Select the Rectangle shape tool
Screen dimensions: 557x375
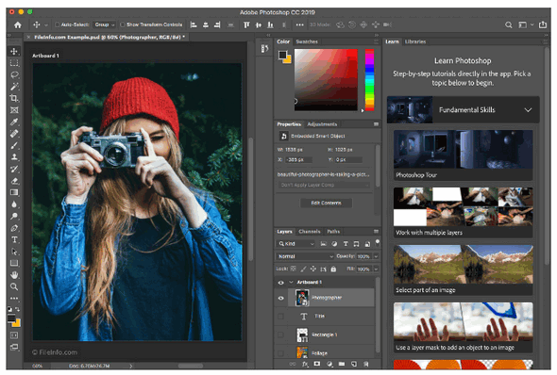tap(14, 263)
